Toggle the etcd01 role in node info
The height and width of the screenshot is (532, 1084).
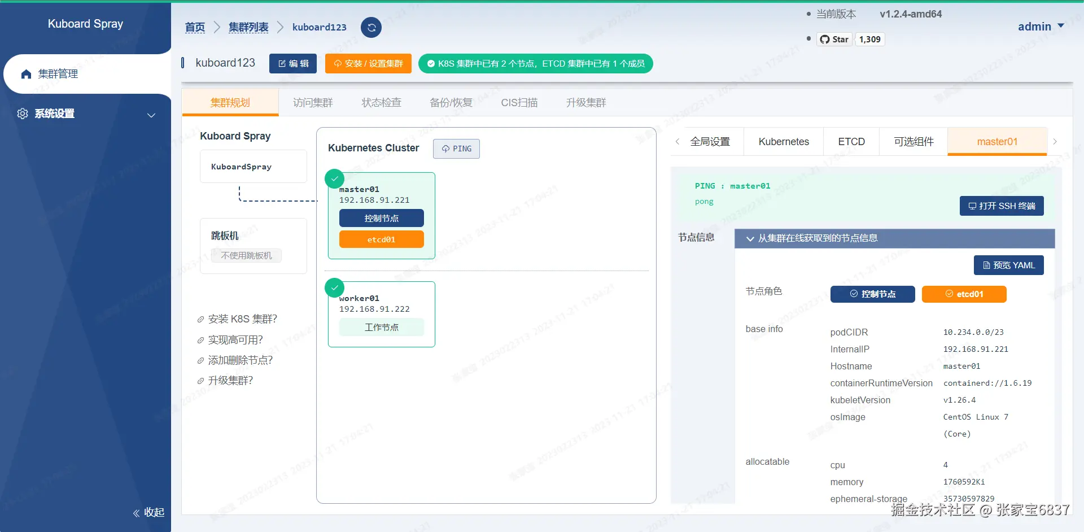[x=964, y=294]
